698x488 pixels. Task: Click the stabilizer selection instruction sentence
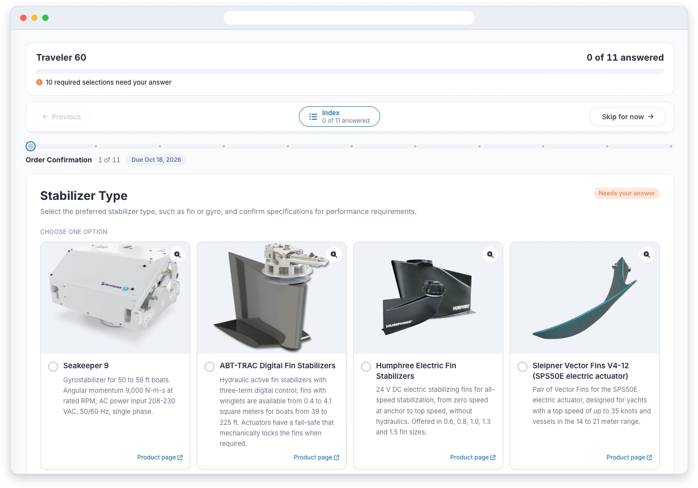[228, 211]
